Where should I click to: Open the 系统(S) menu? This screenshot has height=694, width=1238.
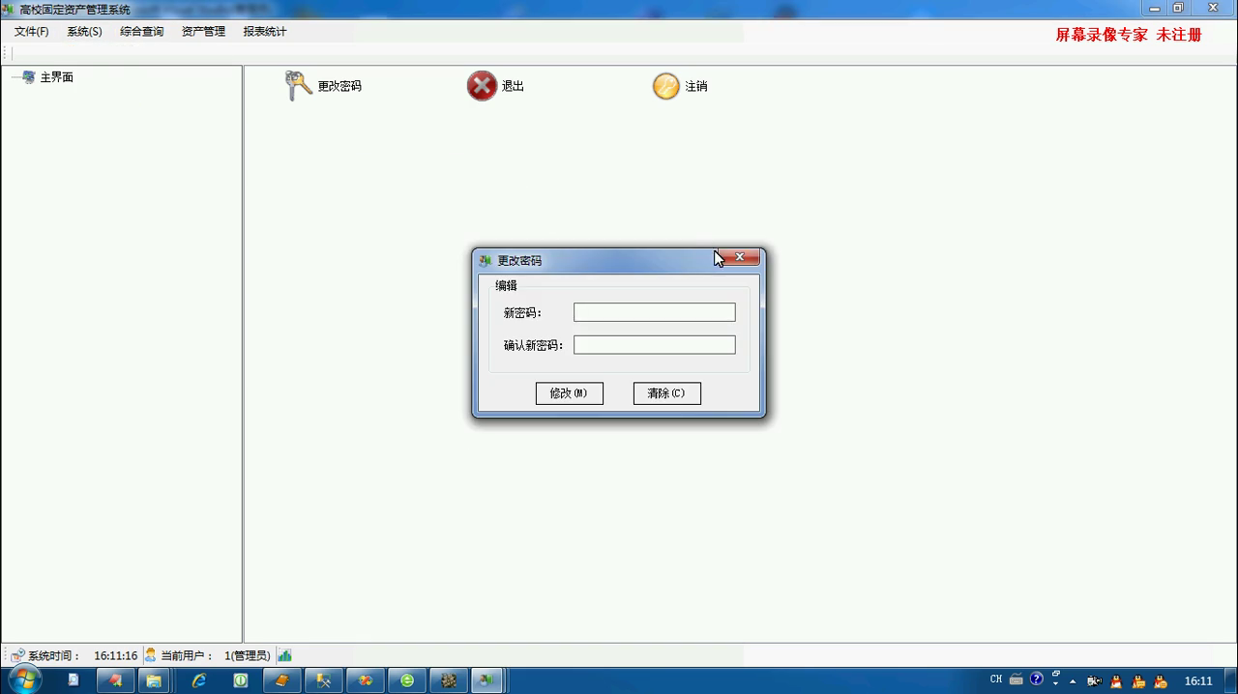pos(84,32)
